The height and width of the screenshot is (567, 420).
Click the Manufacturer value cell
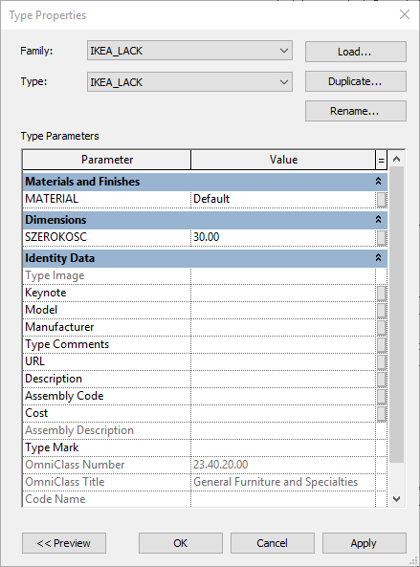(x=283, y=327)
